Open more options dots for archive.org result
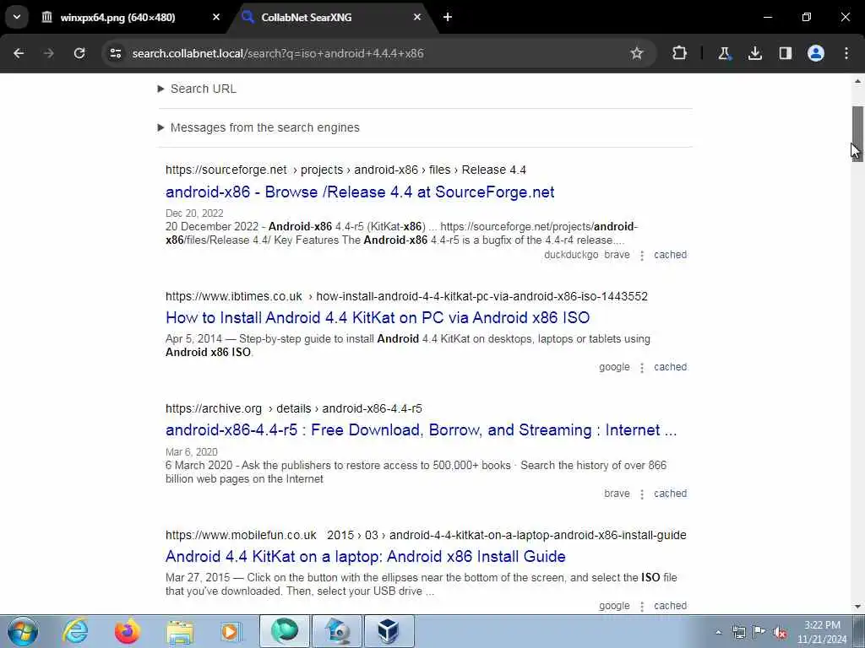 point(642,494)
